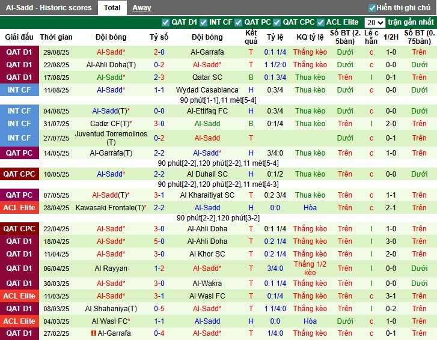Click the Wydad Casablanca team name
437x340 pixels.
[207, 90]
